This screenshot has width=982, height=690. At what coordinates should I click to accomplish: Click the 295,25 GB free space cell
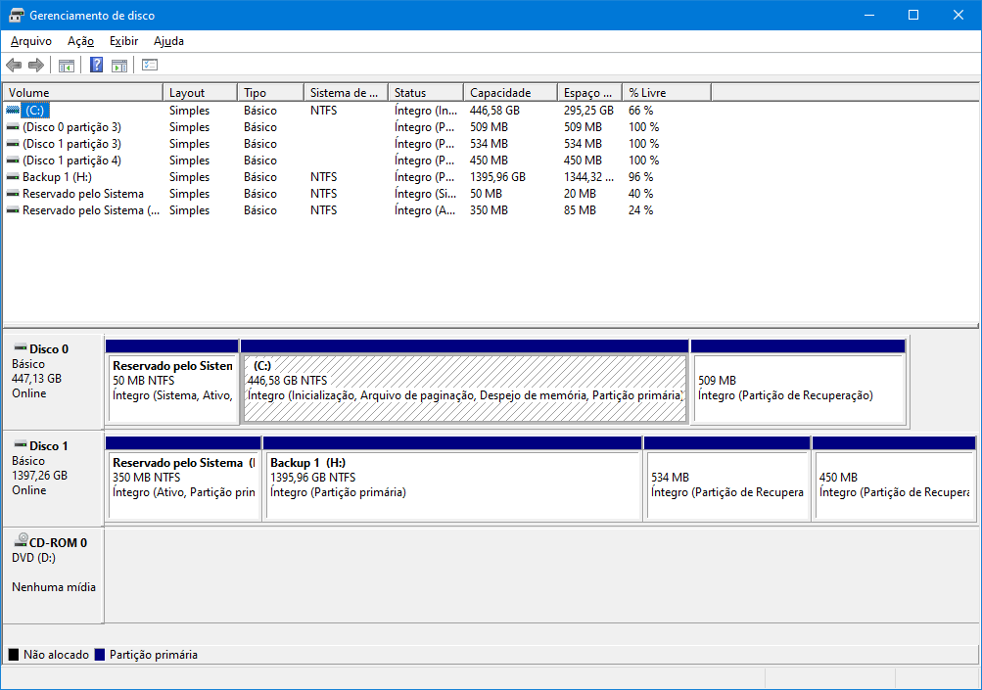click(588, 111)
